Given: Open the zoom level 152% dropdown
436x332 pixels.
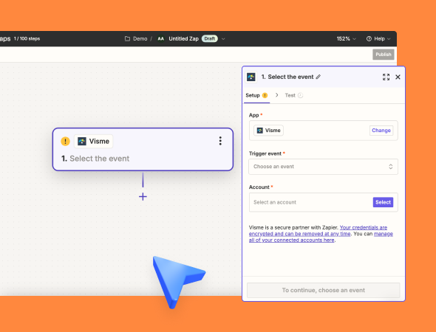Looking at the screenshot, I should pyautogui.click(x=346, y=39).
